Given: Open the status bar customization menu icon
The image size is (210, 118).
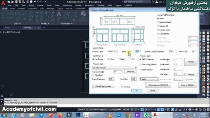Looking at the screenshot, I should [x=208, y=109].
